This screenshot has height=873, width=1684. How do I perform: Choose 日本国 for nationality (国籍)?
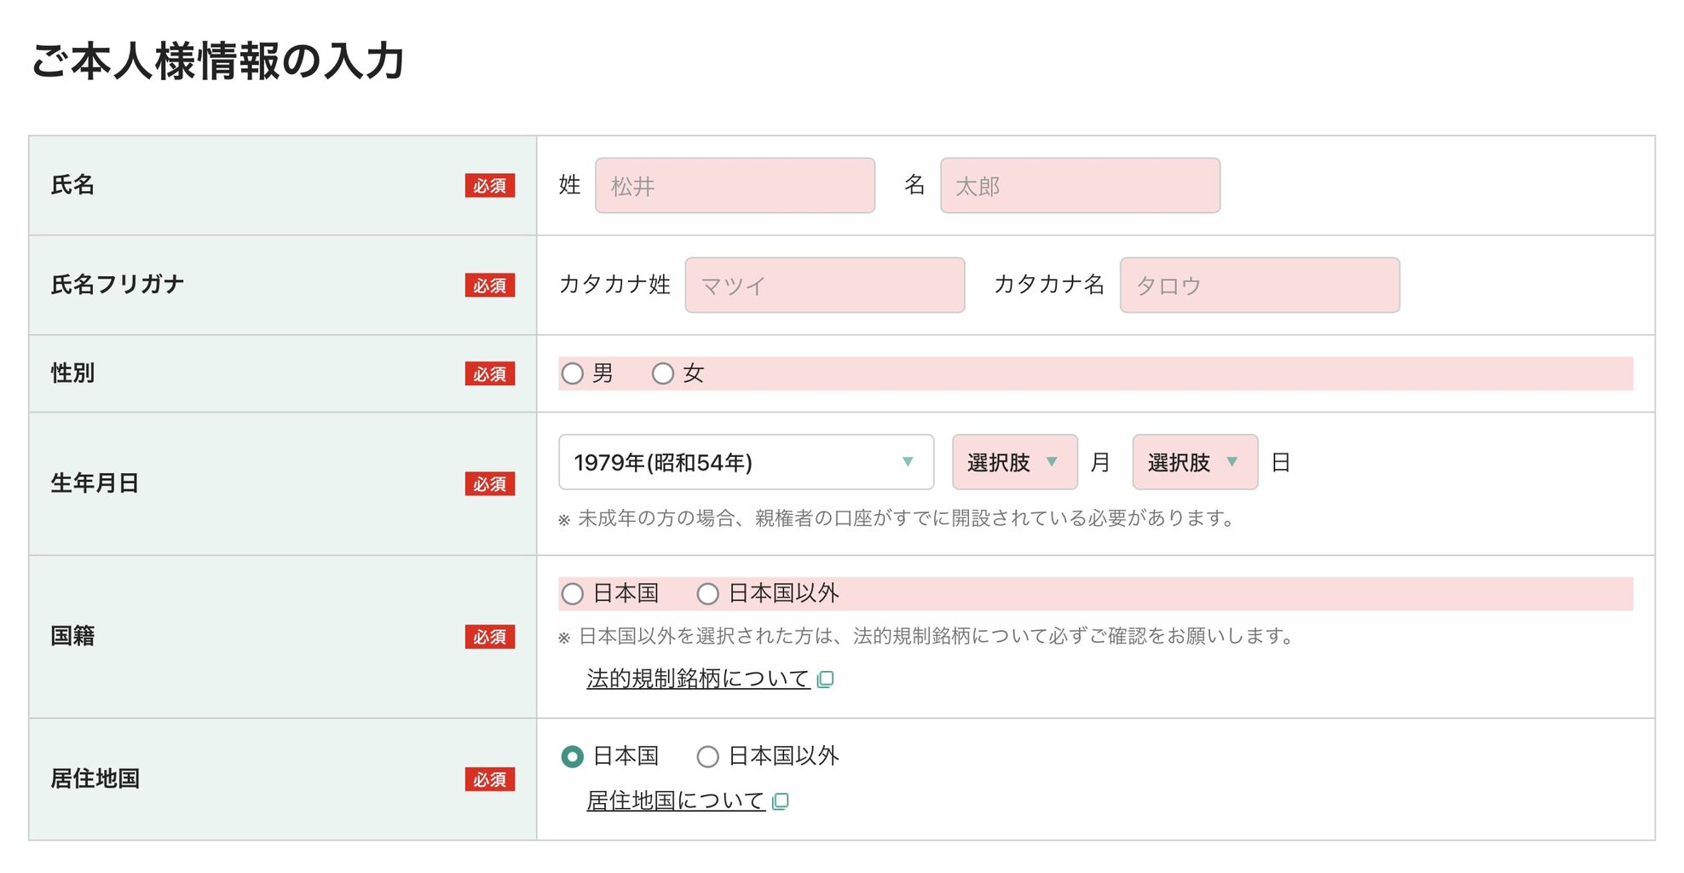[x=573, y=593]
